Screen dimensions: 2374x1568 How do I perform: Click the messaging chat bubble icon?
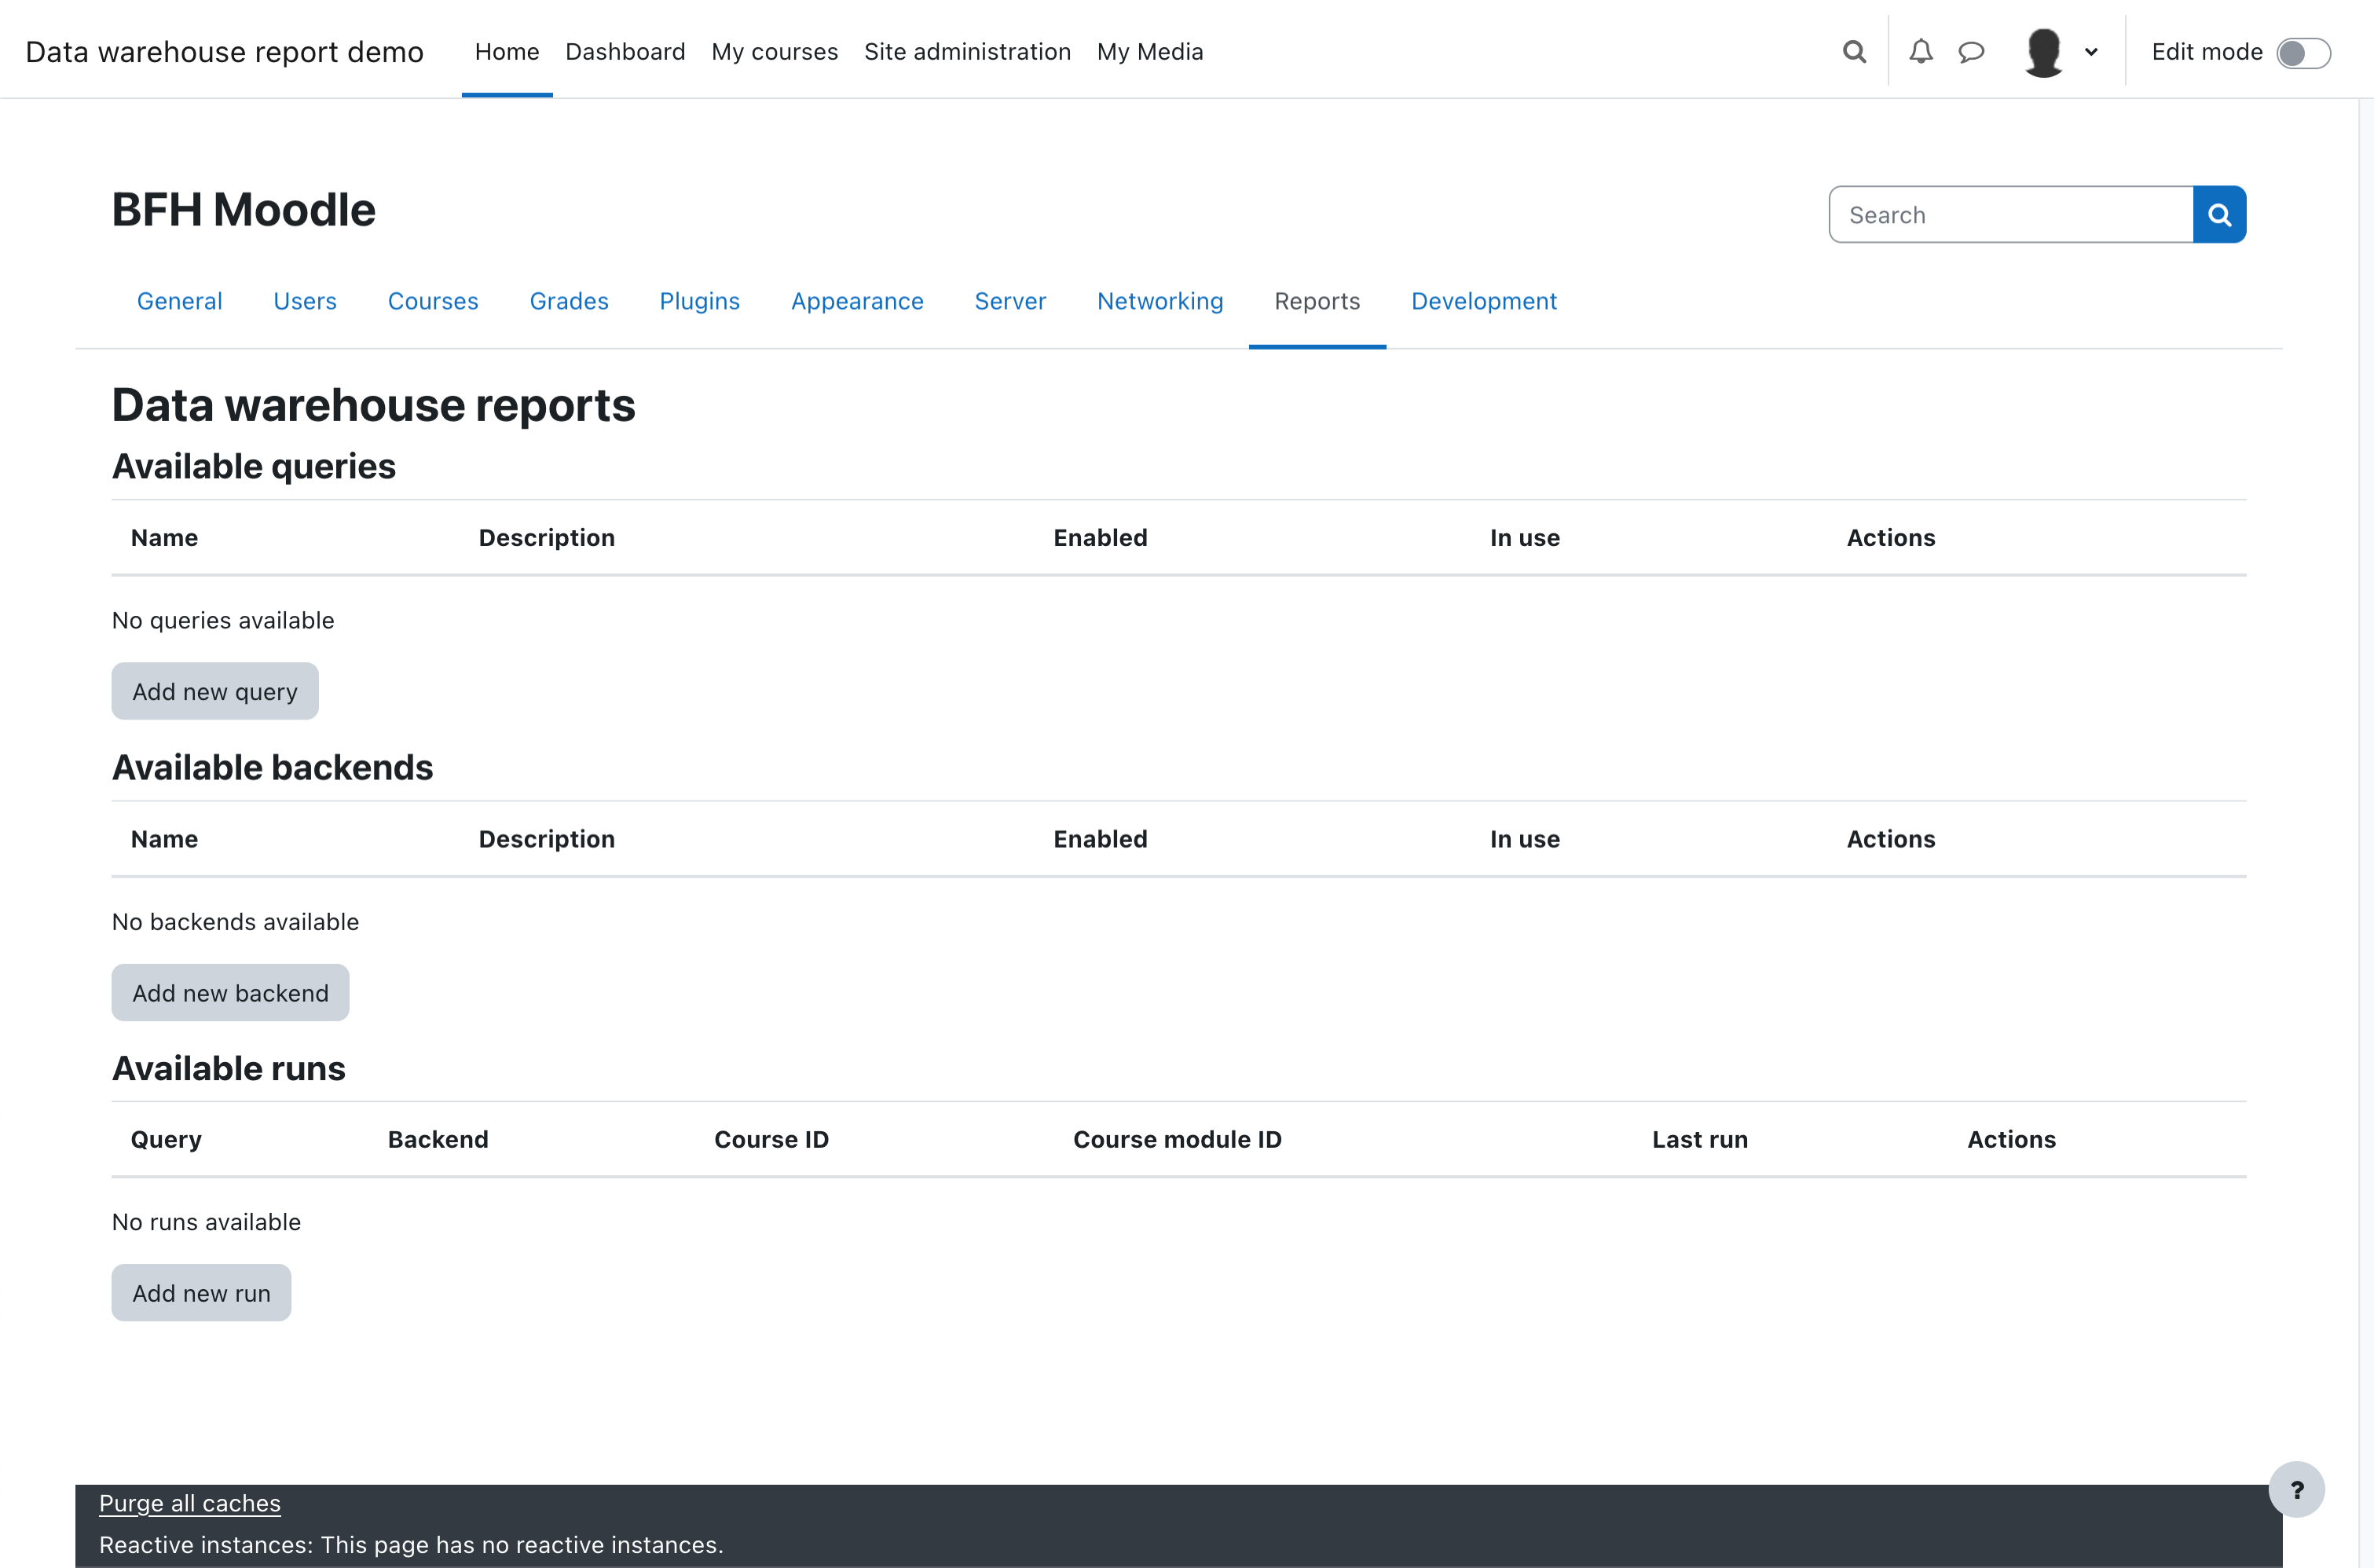pyautogui.click(x=1972, y=51)
